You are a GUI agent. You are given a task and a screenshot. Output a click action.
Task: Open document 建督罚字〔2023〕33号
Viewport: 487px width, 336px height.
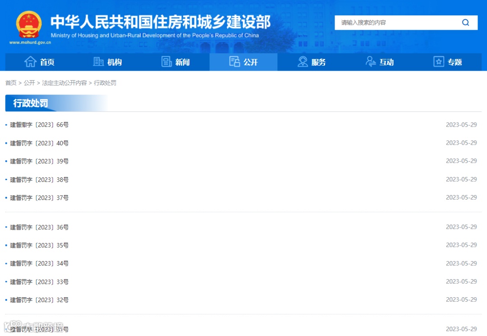pos(39,282)
